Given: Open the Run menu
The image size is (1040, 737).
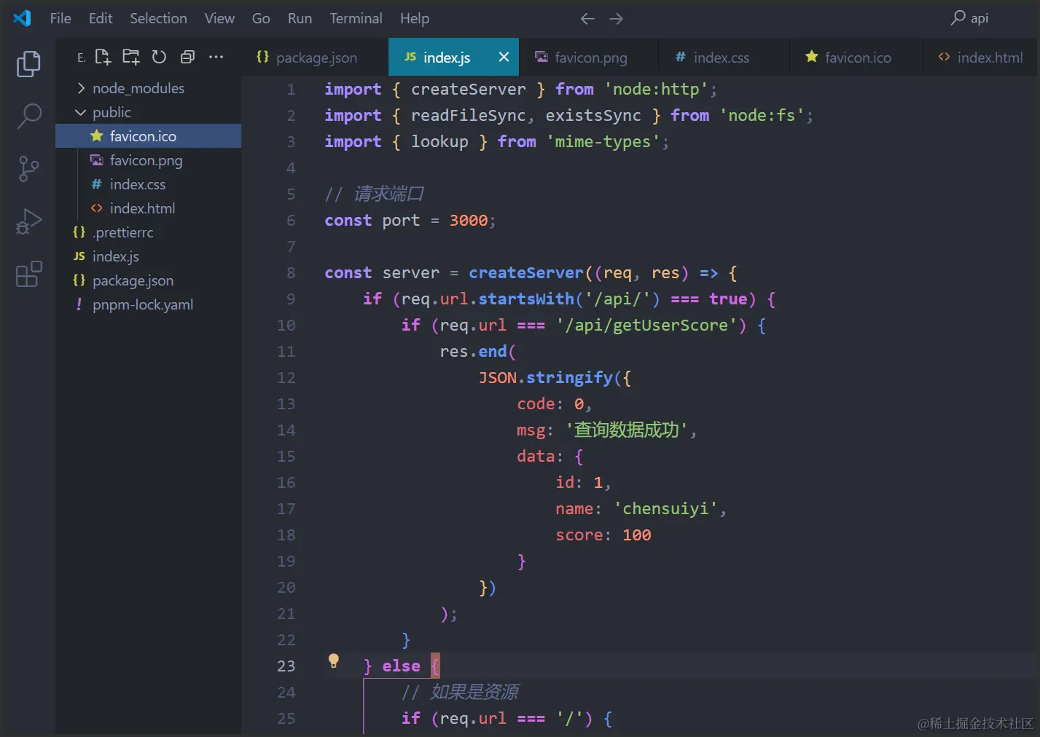Looking at the screenshot, I should point(300,18).
